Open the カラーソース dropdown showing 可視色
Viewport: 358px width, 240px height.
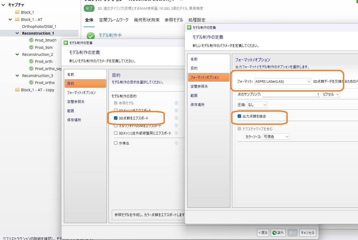pyautogui.click(x=276, y=137)
